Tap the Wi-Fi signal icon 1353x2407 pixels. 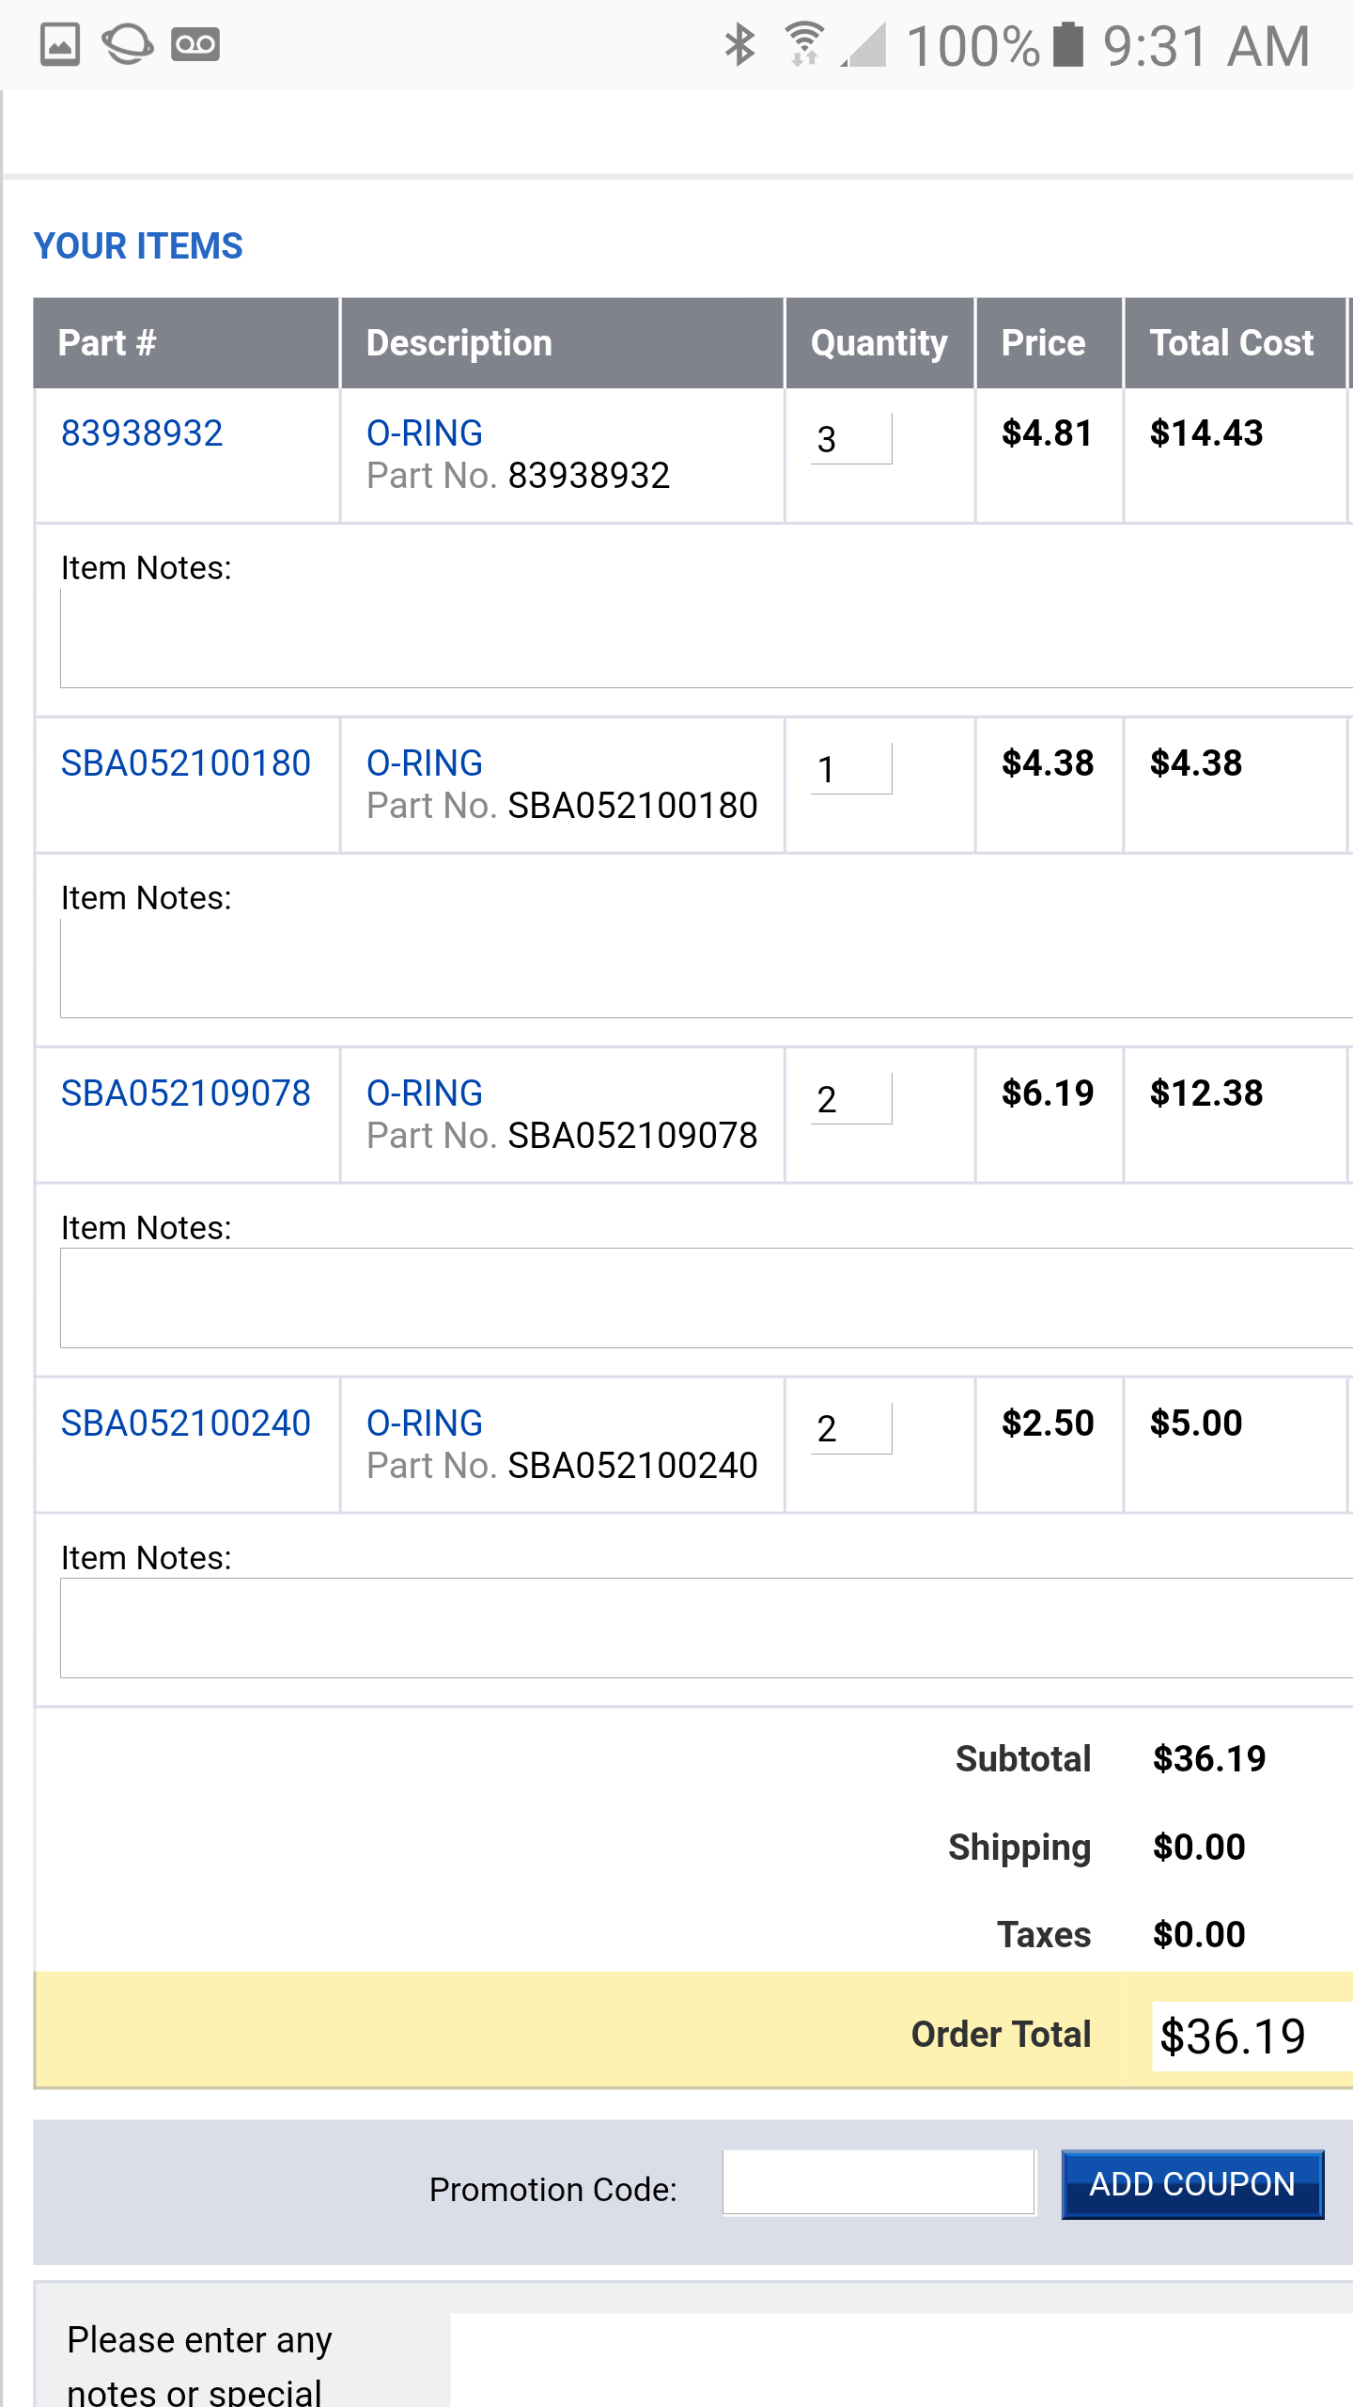(805, 44)
